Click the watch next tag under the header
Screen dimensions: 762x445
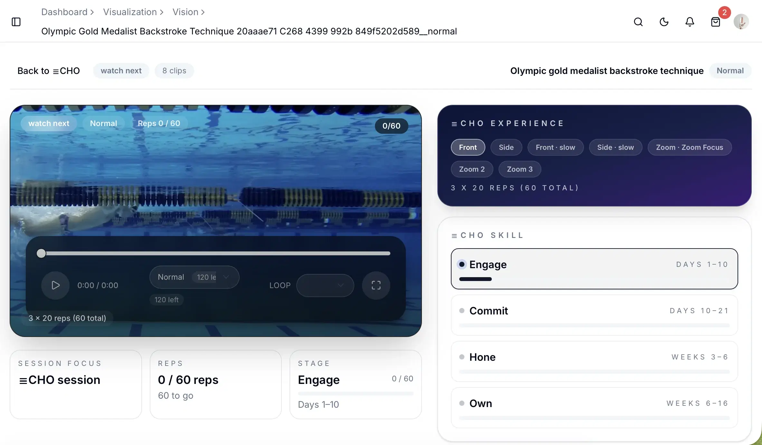121,71
